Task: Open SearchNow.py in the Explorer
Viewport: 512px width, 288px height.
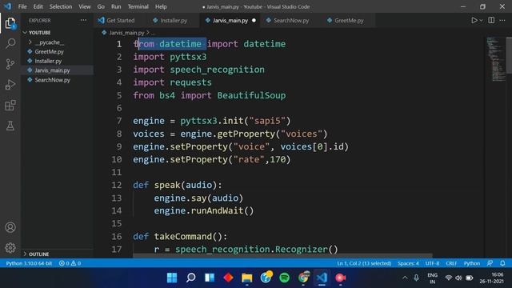Action: [52, 80]
